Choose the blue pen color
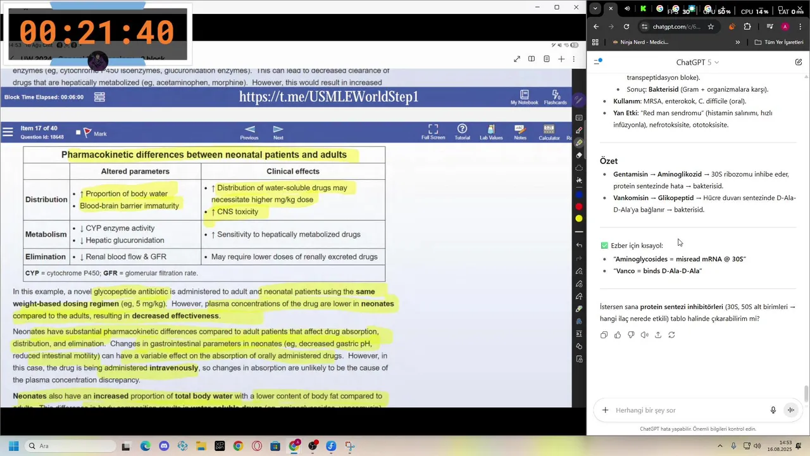 point(579,194)
